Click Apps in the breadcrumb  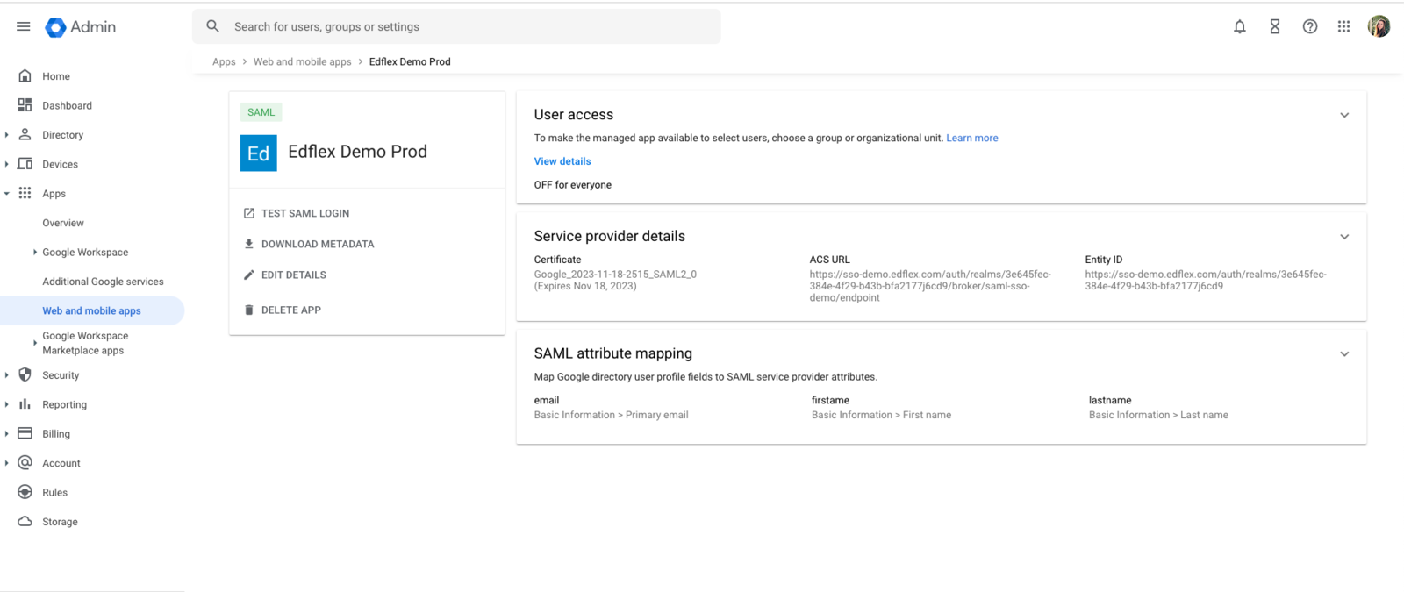[x=224, y=61]
